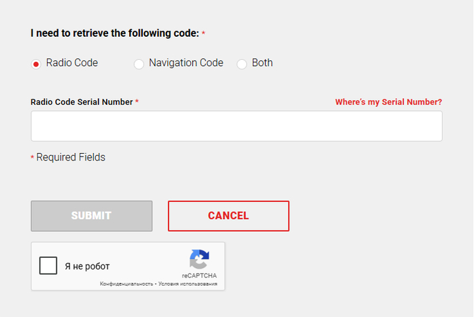Click the "Я не робот" label text
This screenshot has height=317, width=476.
(87, 266)
